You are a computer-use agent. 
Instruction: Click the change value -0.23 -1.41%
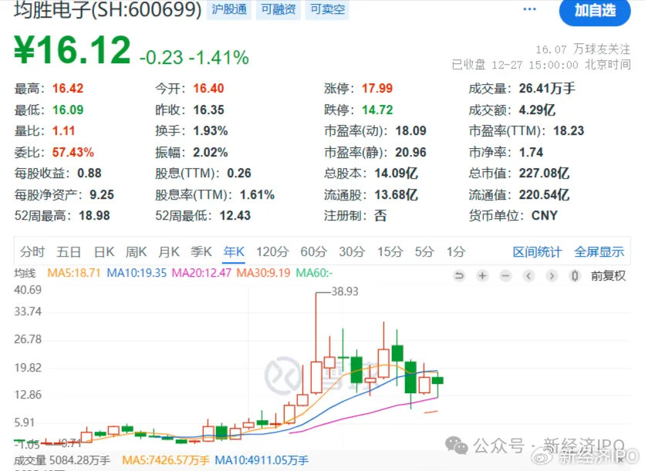(x=194, y=57)
